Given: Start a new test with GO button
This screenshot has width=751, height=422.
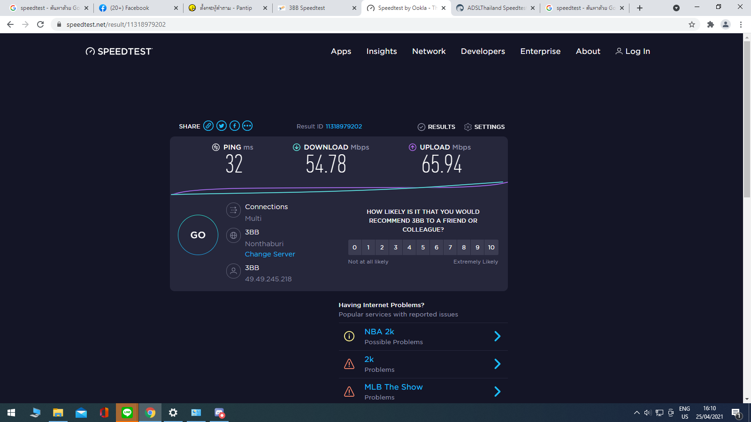Looking at the screenshot, I should pos(198,235).
